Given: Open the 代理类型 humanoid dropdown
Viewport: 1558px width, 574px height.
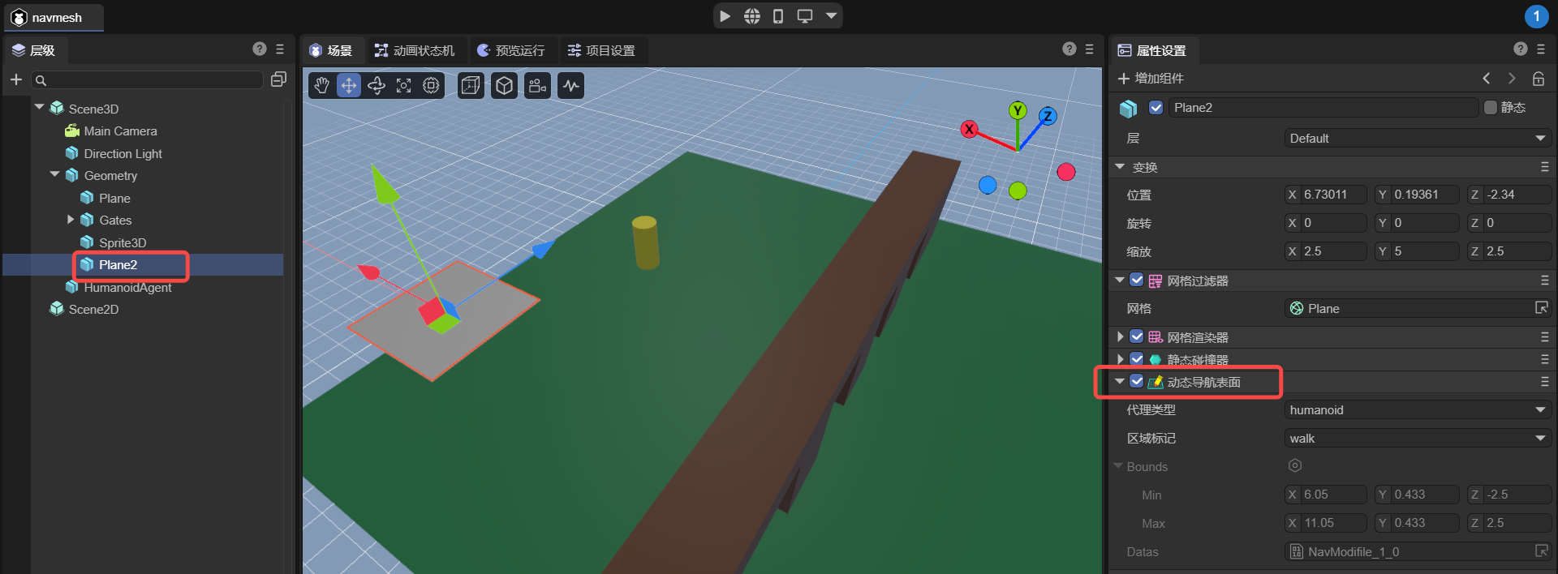Looking at the screenshot, I should coord(1416,410).
